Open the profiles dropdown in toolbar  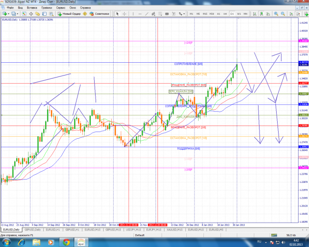pyautogui.click(x=18, y=14)
